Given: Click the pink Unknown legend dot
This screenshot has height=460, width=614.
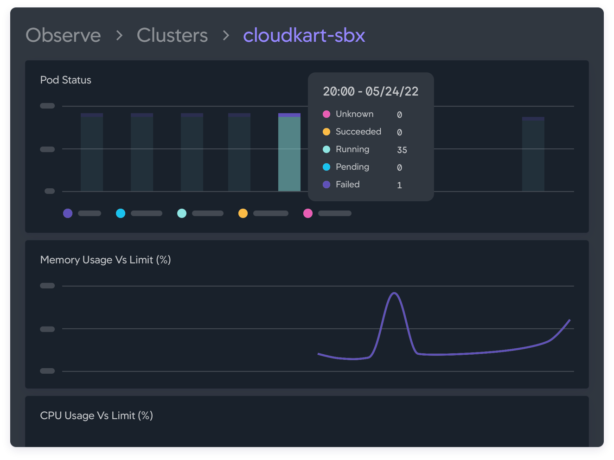Looking at the screenshot, I should [308, 213].
